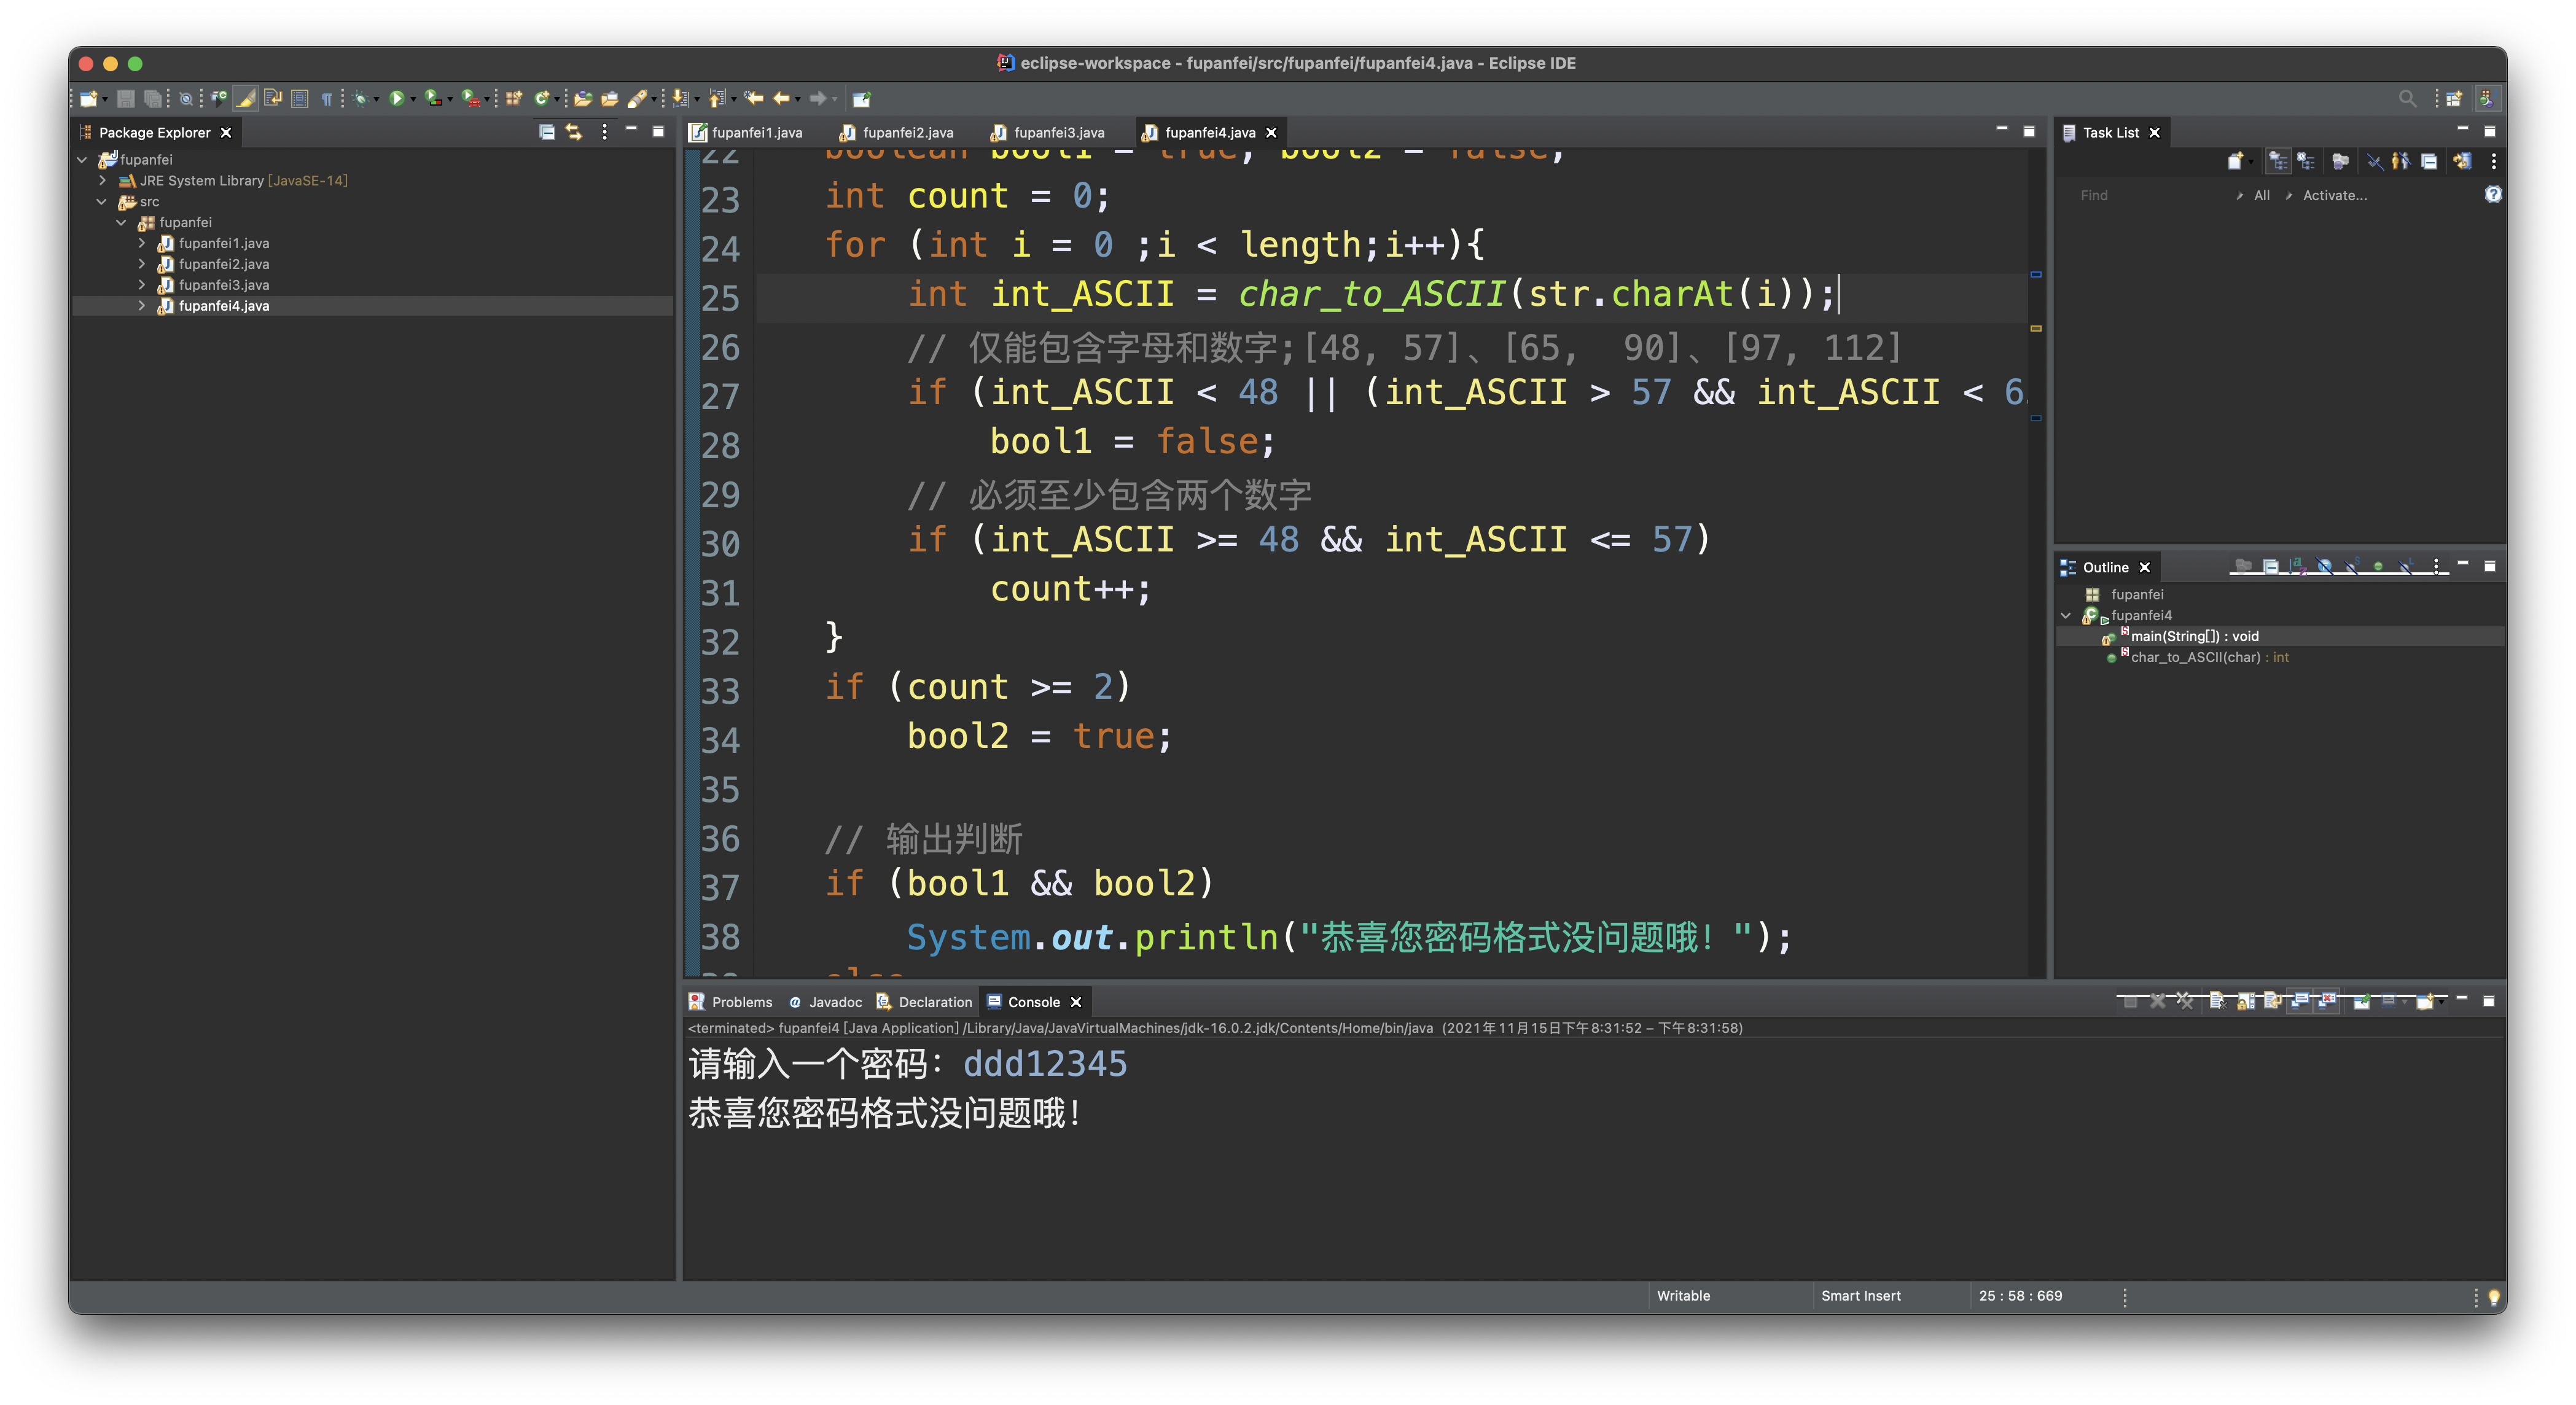Toggle Hide Completed Tasks in Task List
The width and height of the screenshot is (2576, 1405).
pyautogui.click(x=2375, y=161)
